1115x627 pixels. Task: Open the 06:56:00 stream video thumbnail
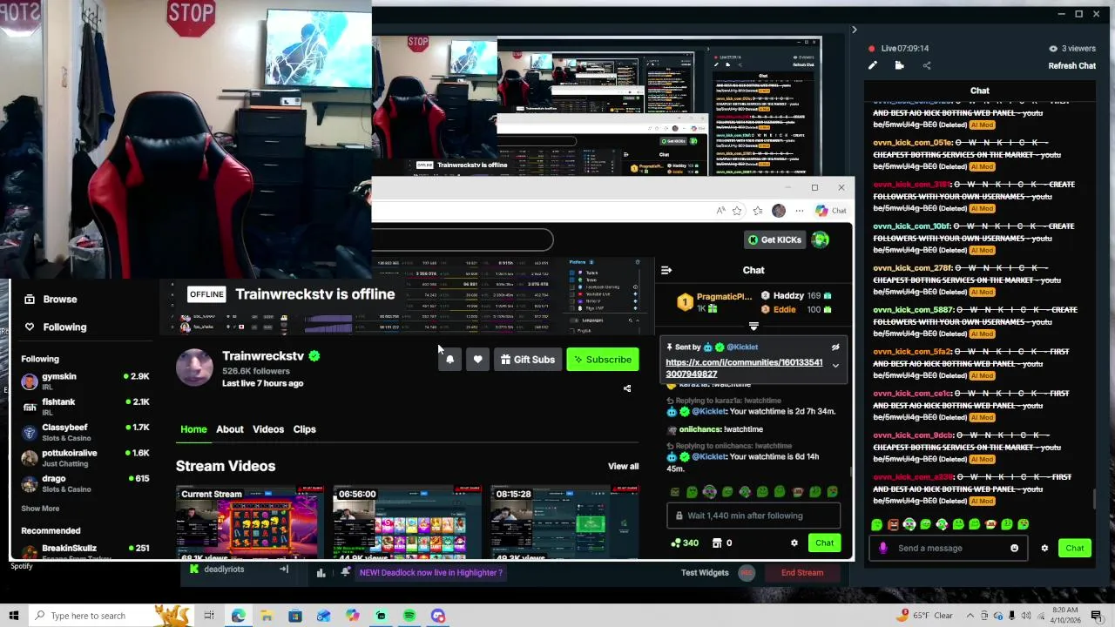click(x=407, y=522)
